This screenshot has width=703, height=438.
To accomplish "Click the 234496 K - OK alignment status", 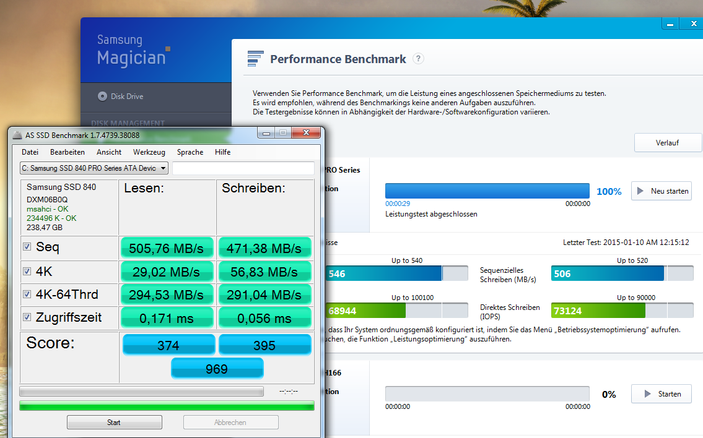I will (x=51, y=218).
